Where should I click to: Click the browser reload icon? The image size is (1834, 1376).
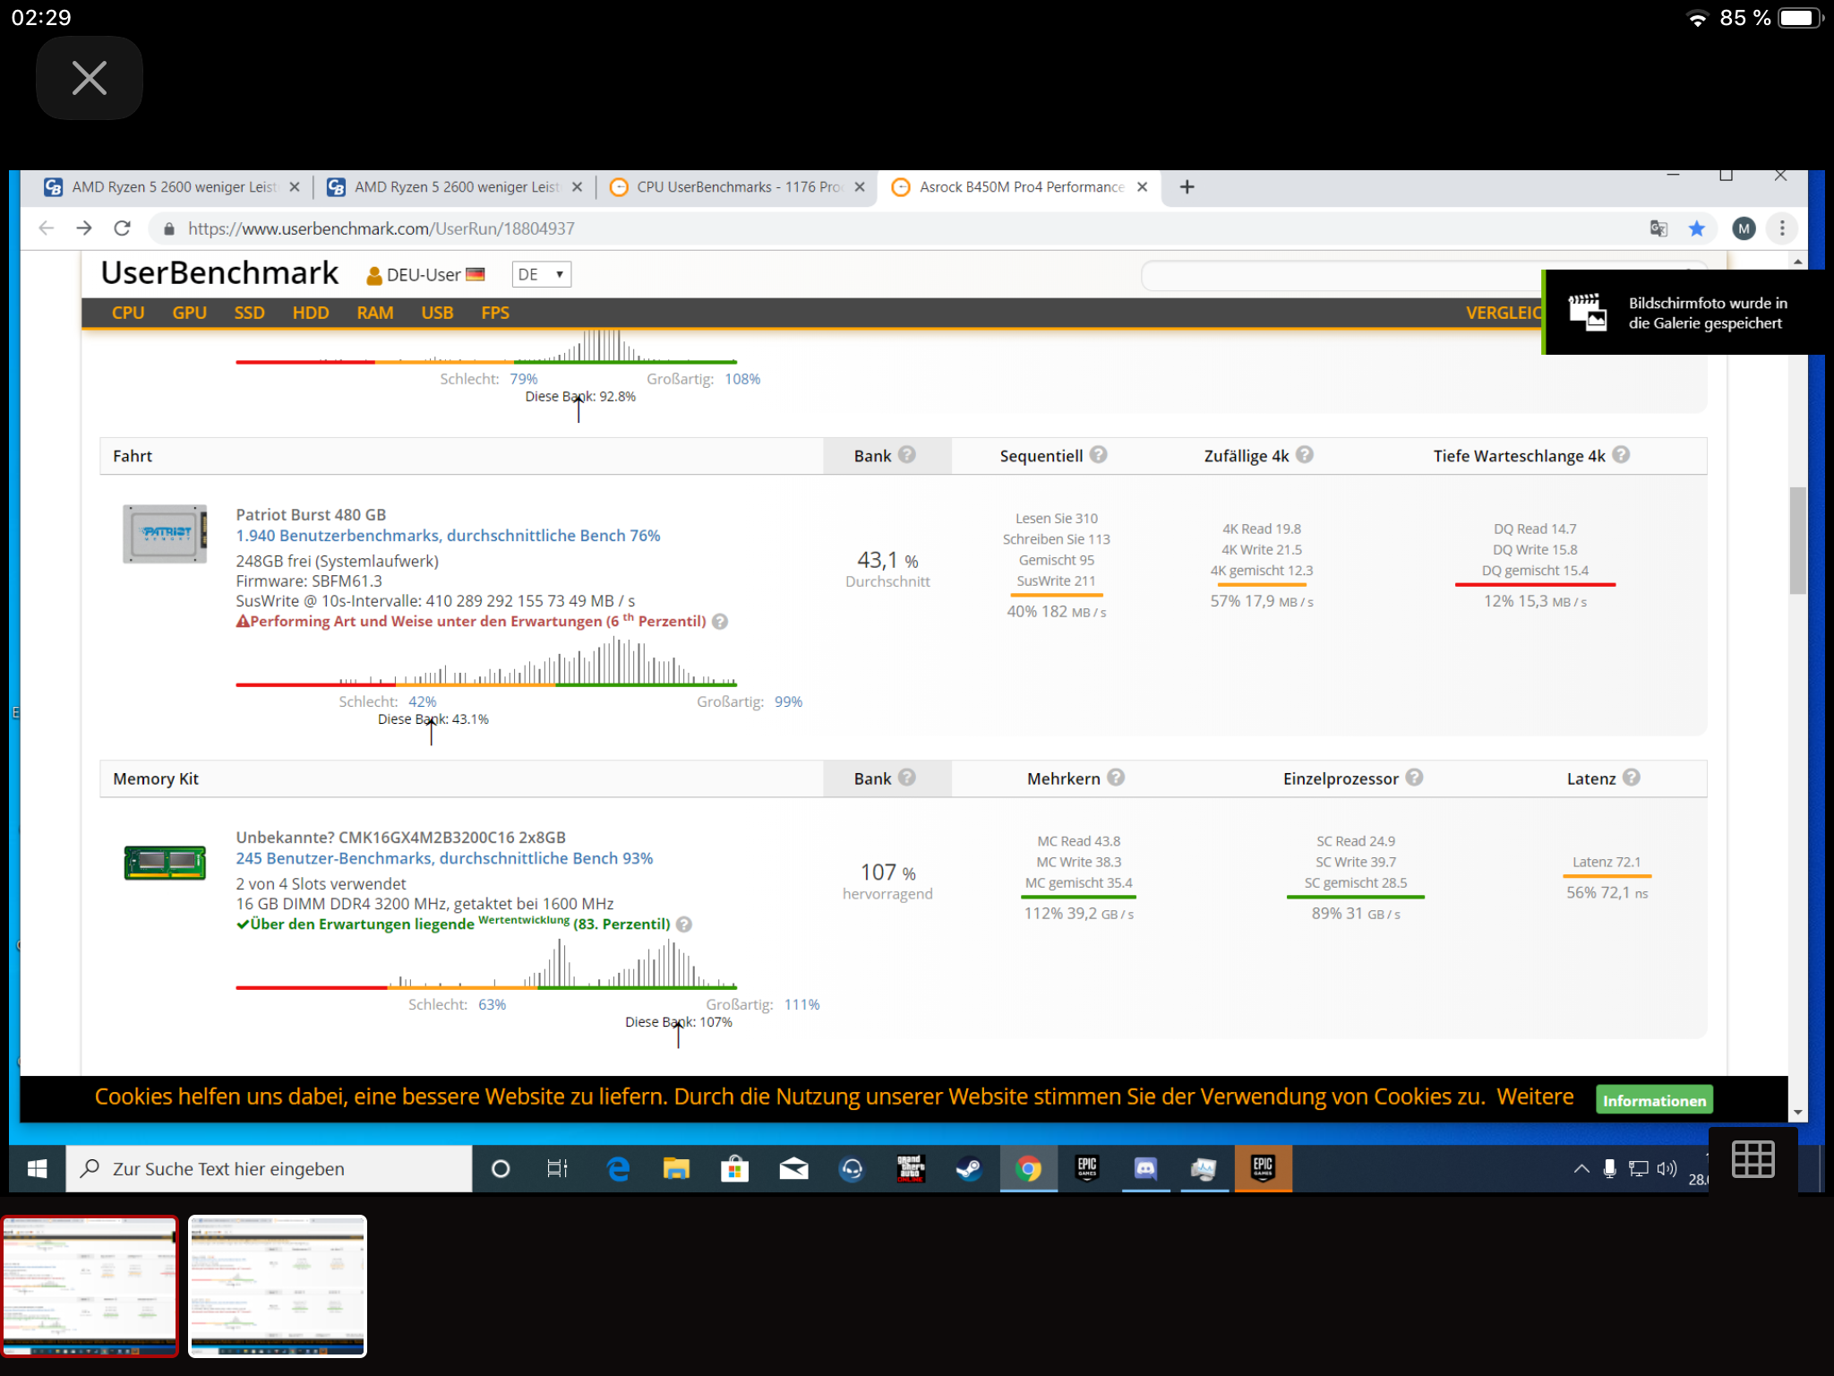123,228
